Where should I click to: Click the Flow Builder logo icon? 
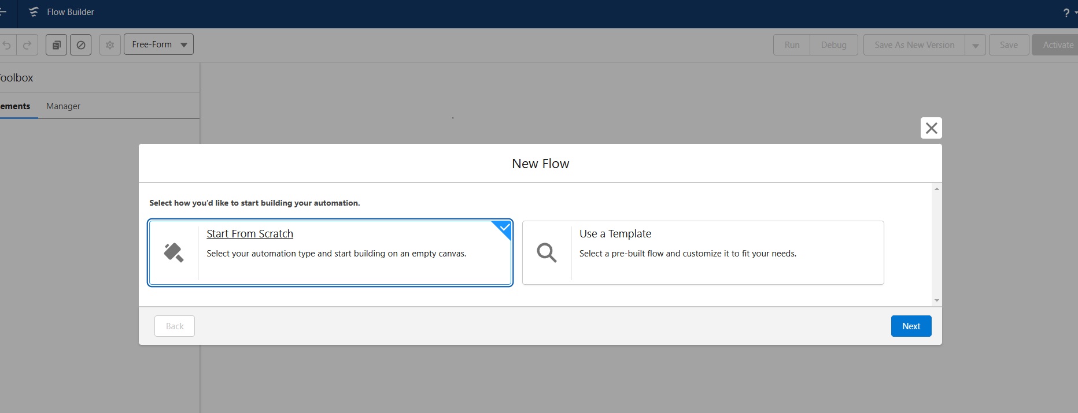coord(34,12)
